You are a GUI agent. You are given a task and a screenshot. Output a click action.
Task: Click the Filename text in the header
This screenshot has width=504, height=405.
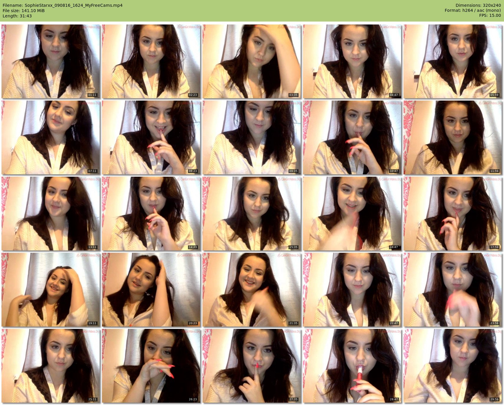pyautogui.click(x=62, y=5)
